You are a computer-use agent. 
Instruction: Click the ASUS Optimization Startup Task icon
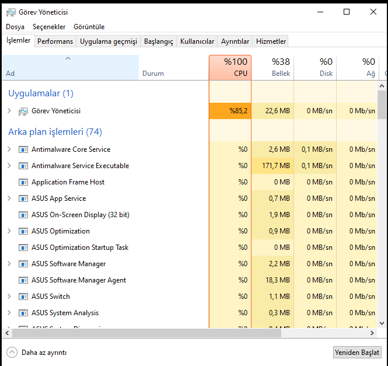coord(23,248)
